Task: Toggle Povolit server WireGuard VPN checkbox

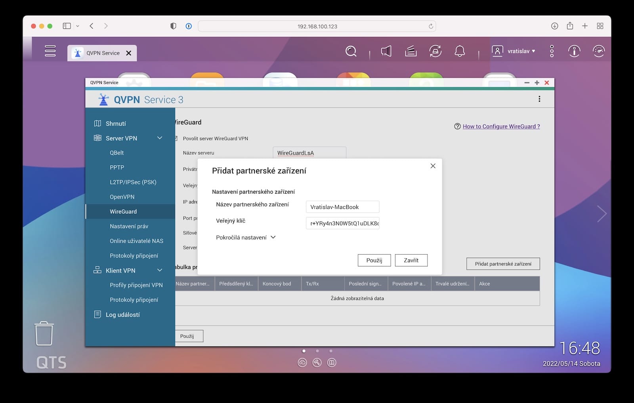Action: (176, 139)
